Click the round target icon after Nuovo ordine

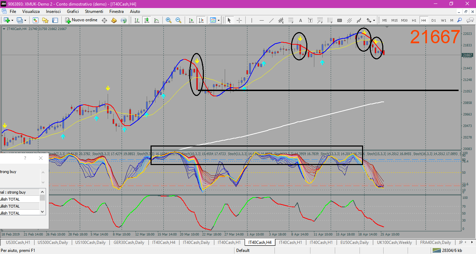pyautogui.click(x=104, y=20)
